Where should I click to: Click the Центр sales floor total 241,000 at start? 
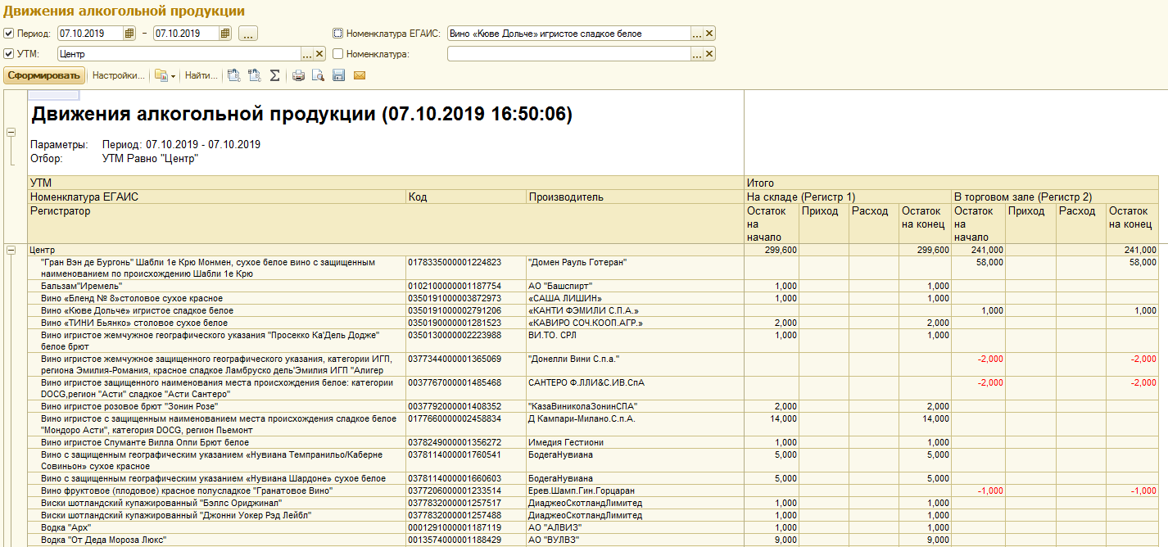(x=988, y=250)
